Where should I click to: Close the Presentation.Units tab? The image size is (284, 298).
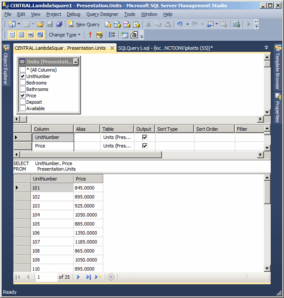(x=112, y=48)
